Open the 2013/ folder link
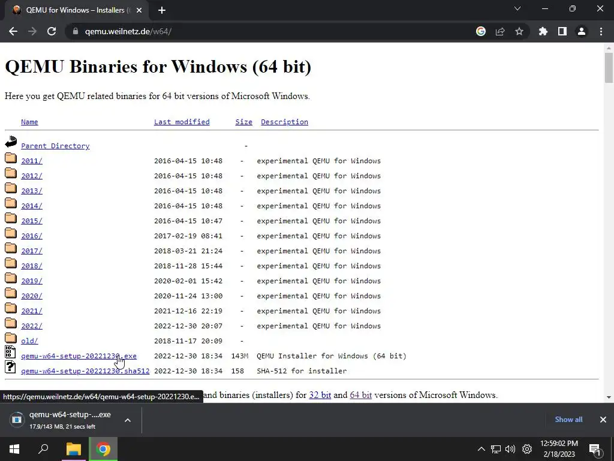Screen dimensions: 614x461 [32, 191]
